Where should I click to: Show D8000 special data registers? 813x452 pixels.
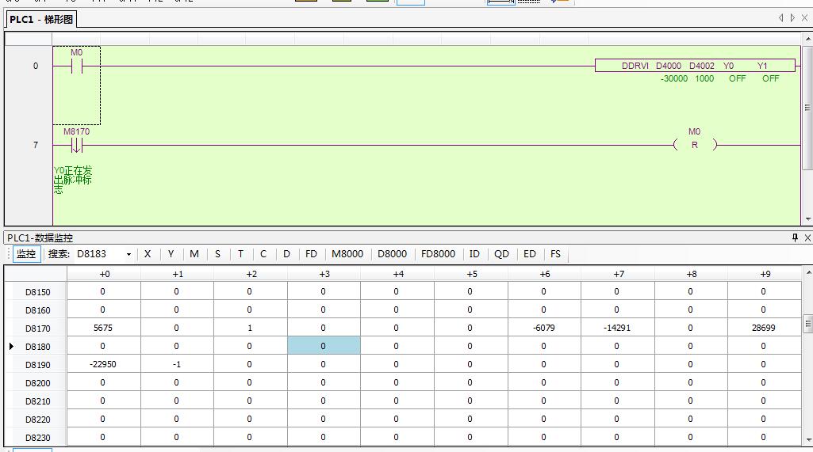coord(392,254)
